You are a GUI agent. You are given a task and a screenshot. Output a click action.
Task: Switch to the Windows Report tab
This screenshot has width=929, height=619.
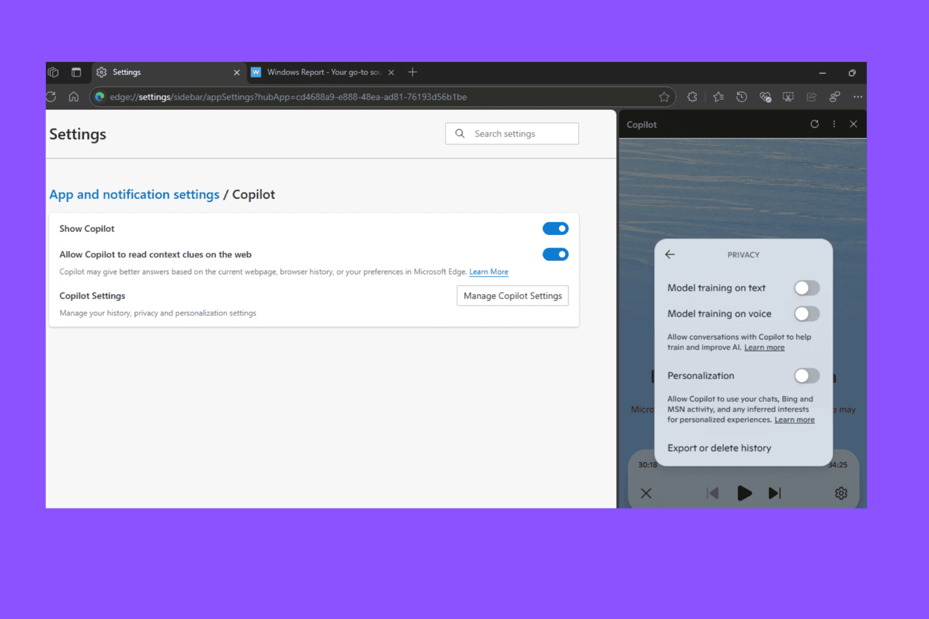point(323,72)
